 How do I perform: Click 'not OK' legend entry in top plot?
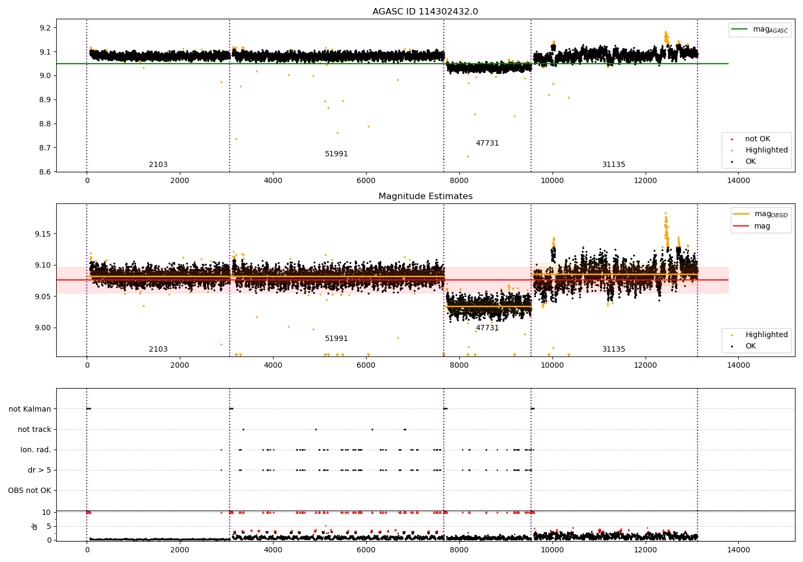[x=757, y=139]
